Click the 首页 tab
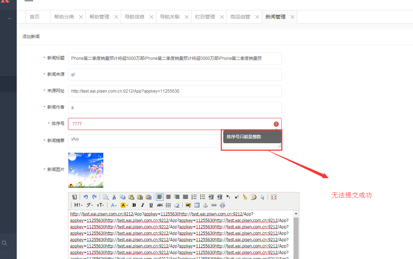Screen dimensions: 413x259 [x=35, y=17]
